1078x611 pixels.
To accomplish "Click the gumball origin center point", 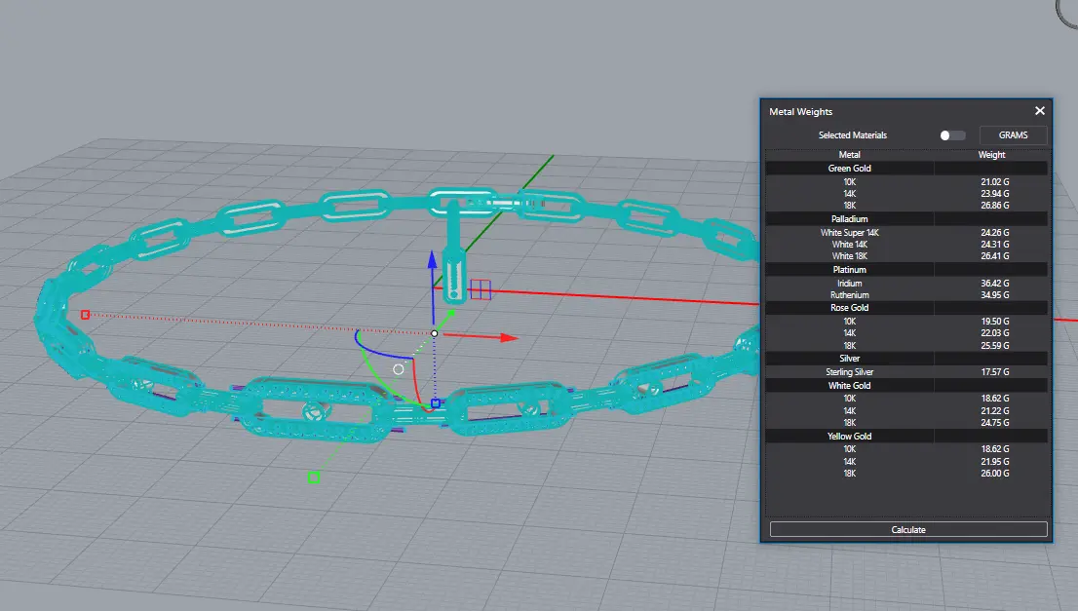I will pos(435,333).
